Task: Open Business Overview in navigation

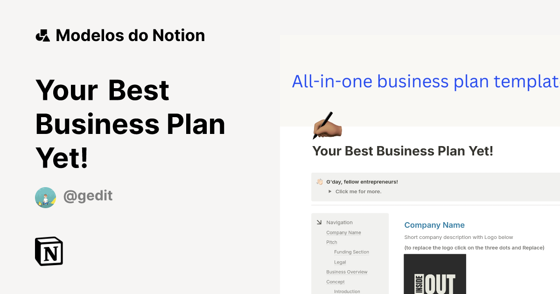Action: 347,272
